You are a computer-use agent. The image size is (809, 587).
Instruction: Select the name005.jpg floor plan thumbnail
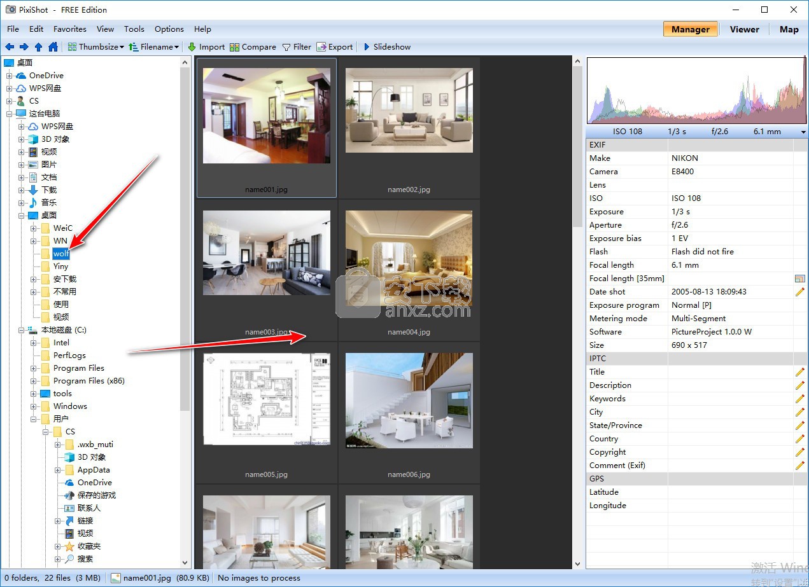(x=267, y=399)
